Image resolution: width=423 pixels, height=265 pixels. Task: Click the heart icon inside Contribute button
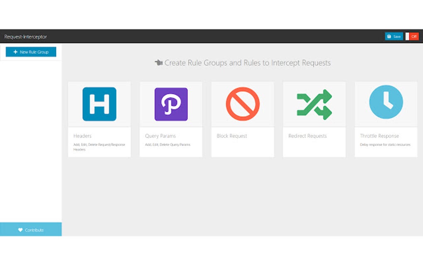coord(21,229)
